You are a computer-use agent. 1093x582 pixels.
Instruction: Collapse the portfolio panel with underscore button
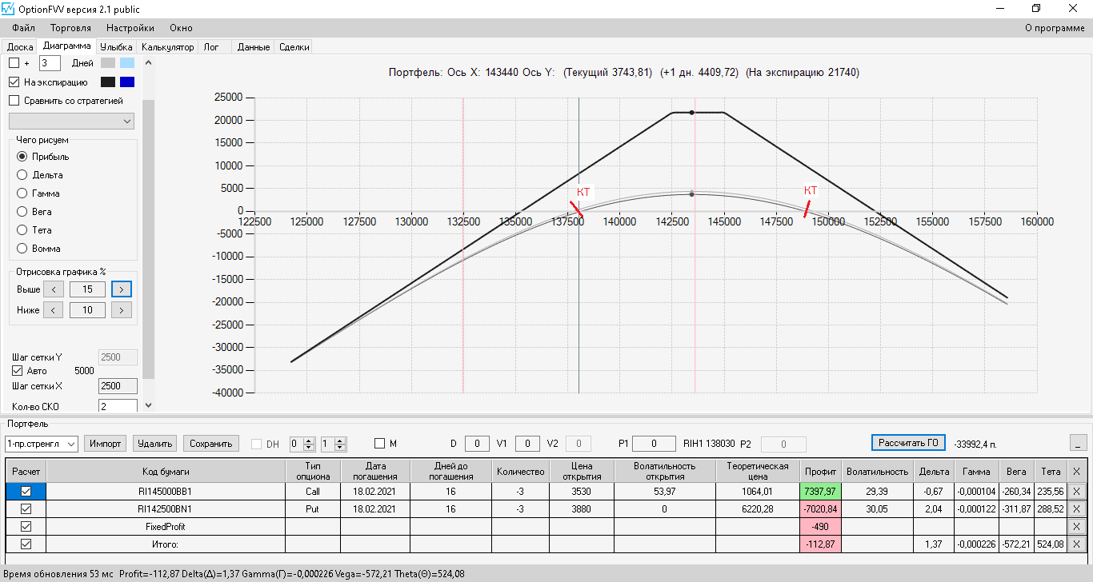click(1079, 443)
